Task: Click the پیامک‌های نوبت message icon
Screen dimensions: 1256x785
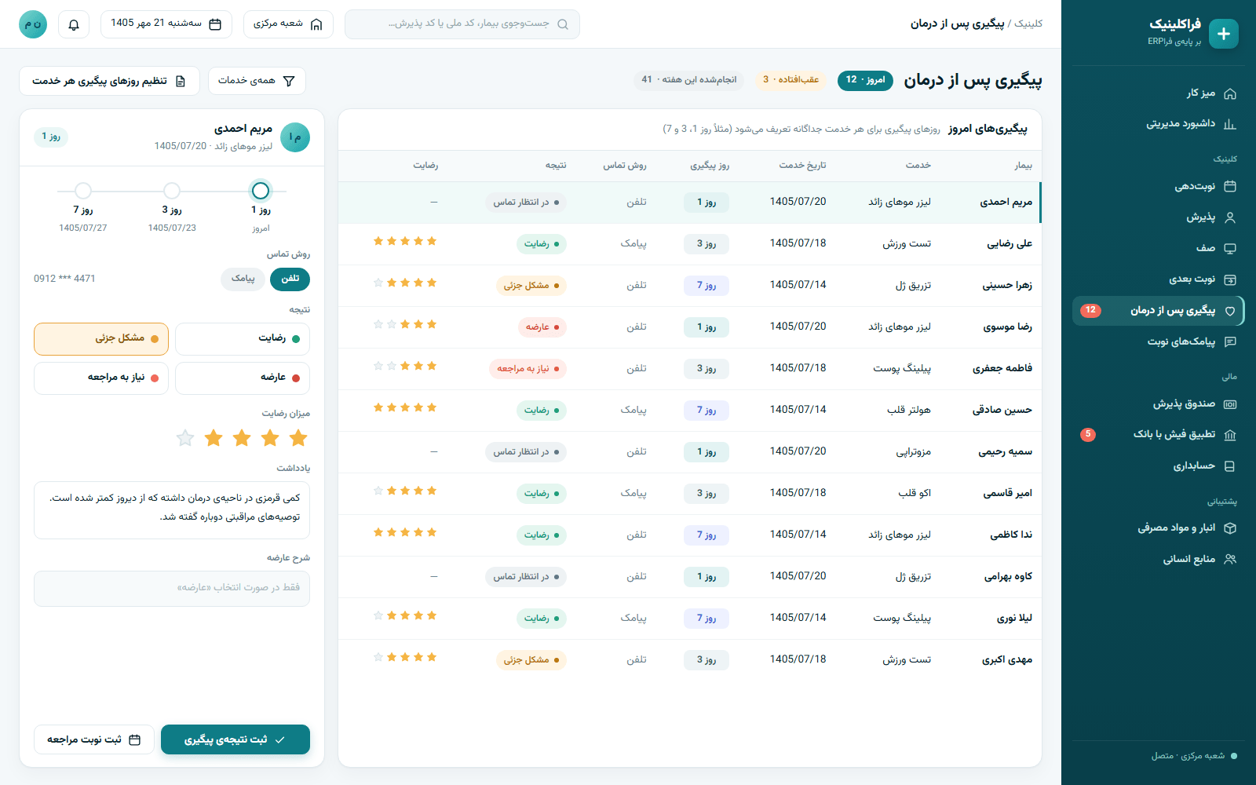Action: (x=1230, y=341)
